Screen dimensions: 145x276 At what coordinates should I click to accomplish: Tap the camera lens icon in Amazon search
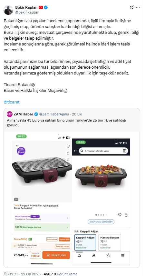tap(125, 151)
